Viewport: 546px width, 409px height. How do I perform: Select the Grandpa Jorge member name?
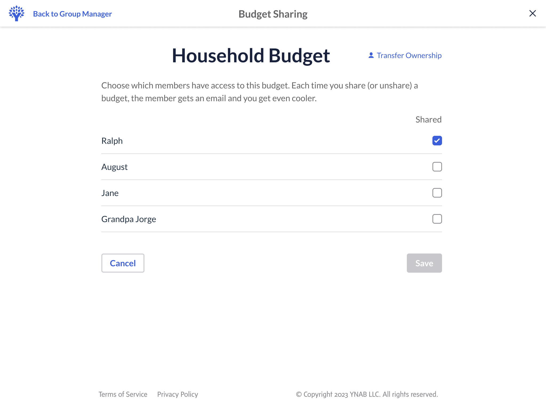point(129,219)
